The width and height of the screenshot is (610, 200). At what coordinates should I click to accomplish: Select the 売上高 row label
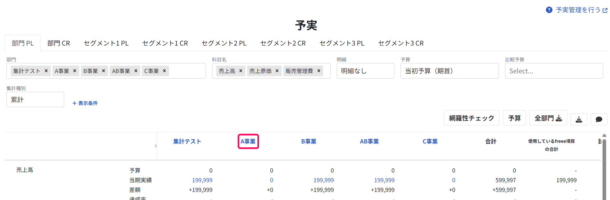[25, 170]
